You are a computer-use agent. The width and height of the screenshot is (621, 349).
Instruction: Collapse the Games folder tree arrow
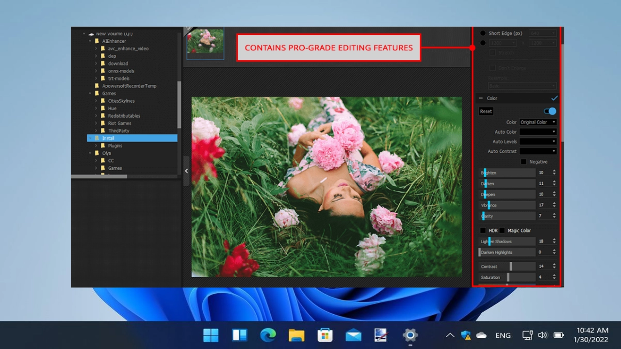[x=90, y=94]
